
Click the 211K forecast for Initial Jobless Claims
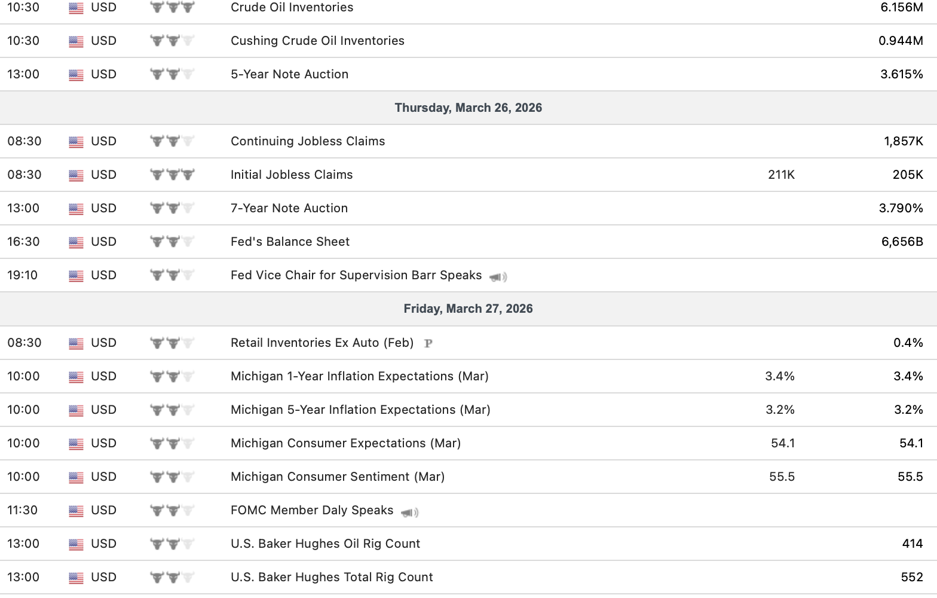781,175
